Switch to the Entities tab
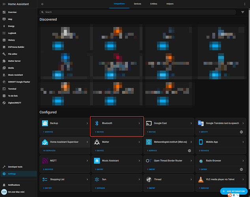The image size is (250, 197). (154, 4)
